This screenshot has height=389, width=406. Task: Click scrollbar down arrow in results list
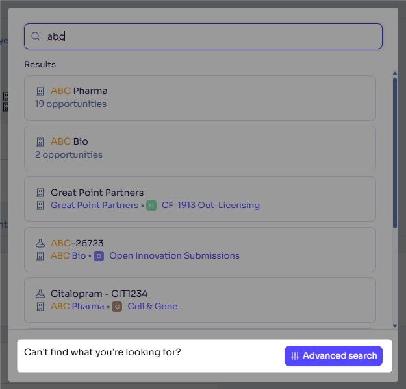[395, 326]
